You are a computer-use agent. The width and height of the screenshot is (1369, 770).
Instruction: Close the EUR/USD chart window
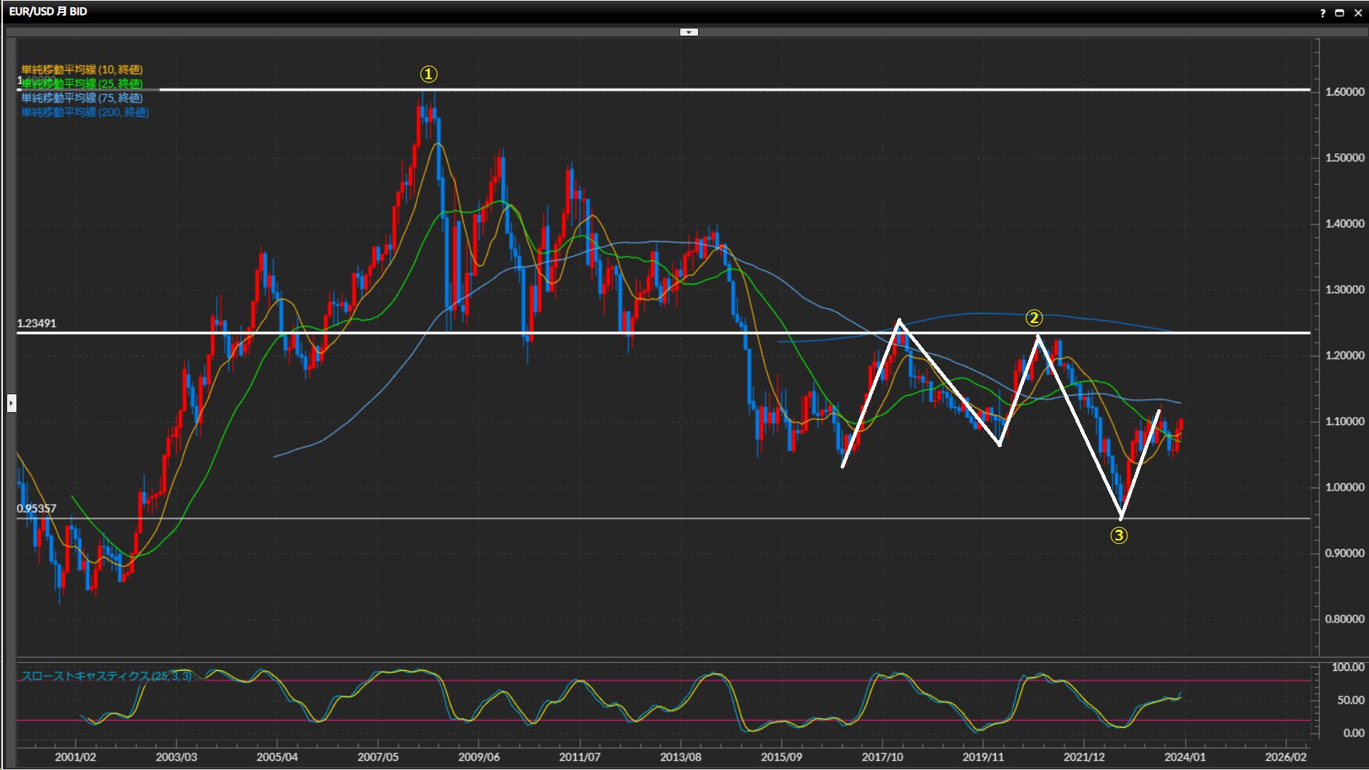[x=1358, y=13]
